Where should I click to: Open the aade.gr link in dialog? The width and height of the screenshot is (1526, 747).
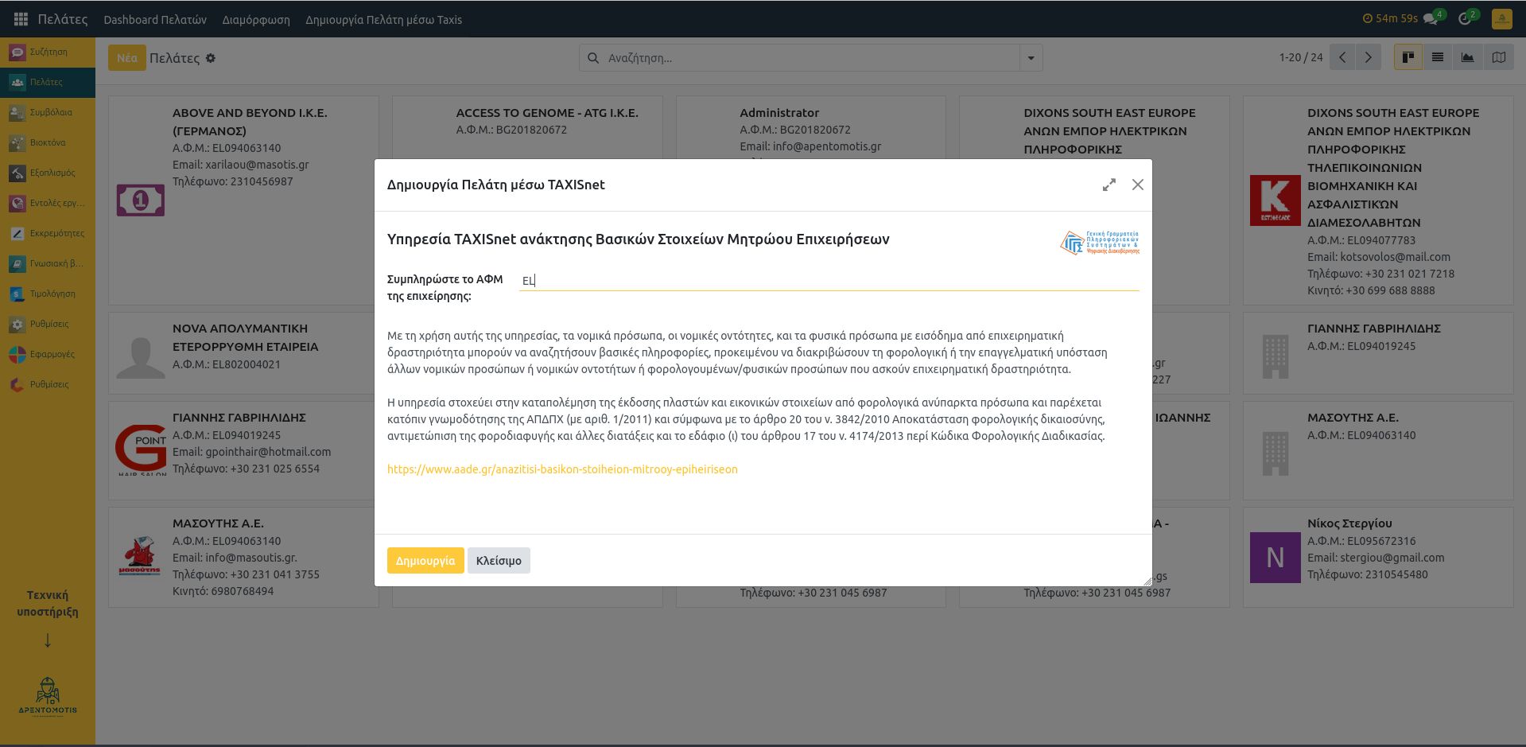coord(562,469)
